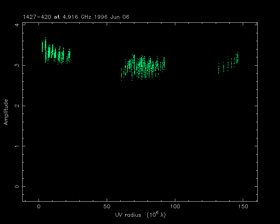Click the y-axis tick label "4"
Image resolution: width=280 pixels, height=224 pixels.
16,25
